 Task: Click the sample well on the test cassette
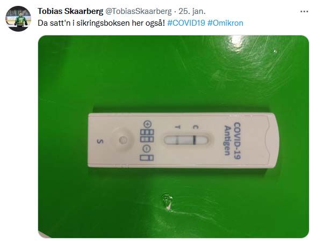[123, 140]
